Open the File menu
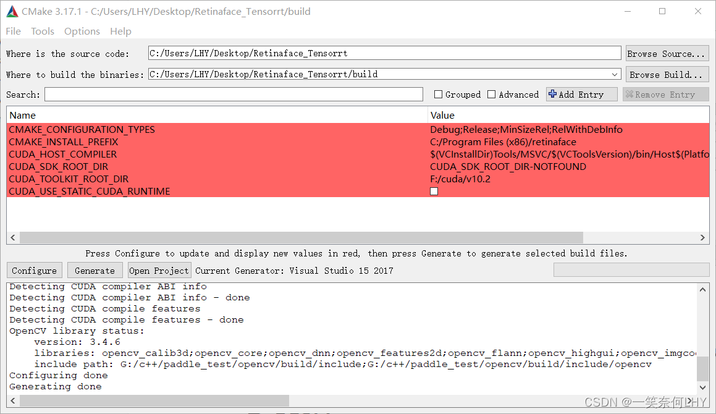The height and width of the screenshot is (414, 716). 12,31
